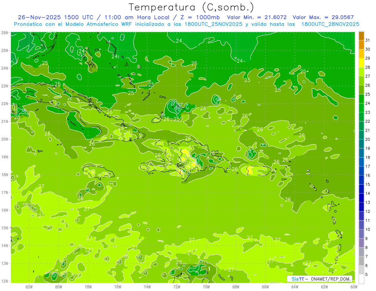Click the colorbar scale value 29
Viewport: 376px width, 291px height.
(x=368, y=58)
